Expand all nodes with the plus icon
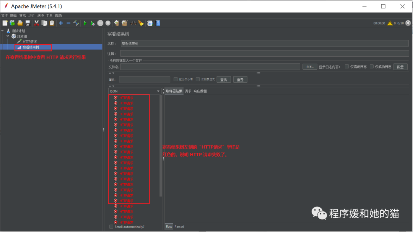This screenshot has width=413, height=232. tap(61, 23)
